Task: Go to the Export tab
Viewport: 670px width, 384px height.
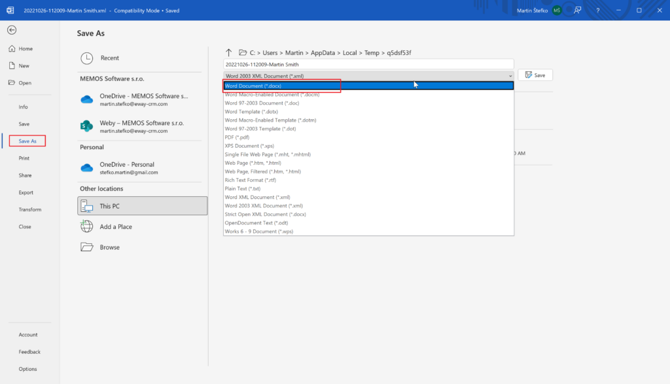Action: 26,192
